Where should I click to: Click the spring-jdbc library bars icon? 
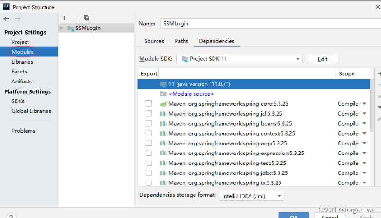click(163, 173)
